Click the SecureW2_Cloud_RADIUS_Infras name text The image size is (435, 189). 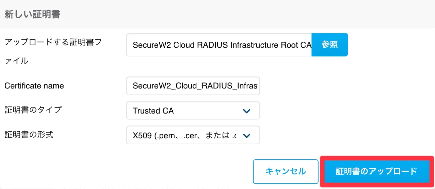(195, 86)
